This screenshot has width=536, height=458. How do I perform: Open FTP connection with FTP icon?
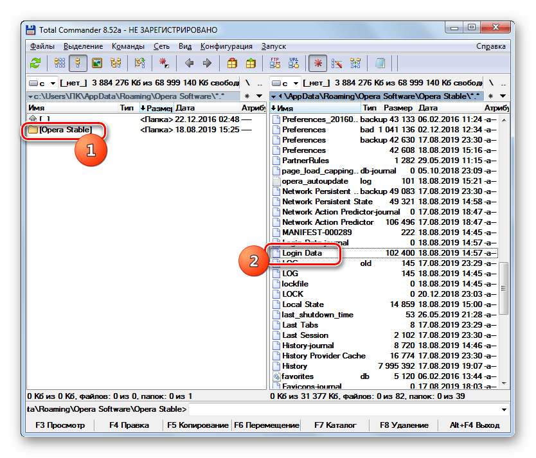[276, 63]
